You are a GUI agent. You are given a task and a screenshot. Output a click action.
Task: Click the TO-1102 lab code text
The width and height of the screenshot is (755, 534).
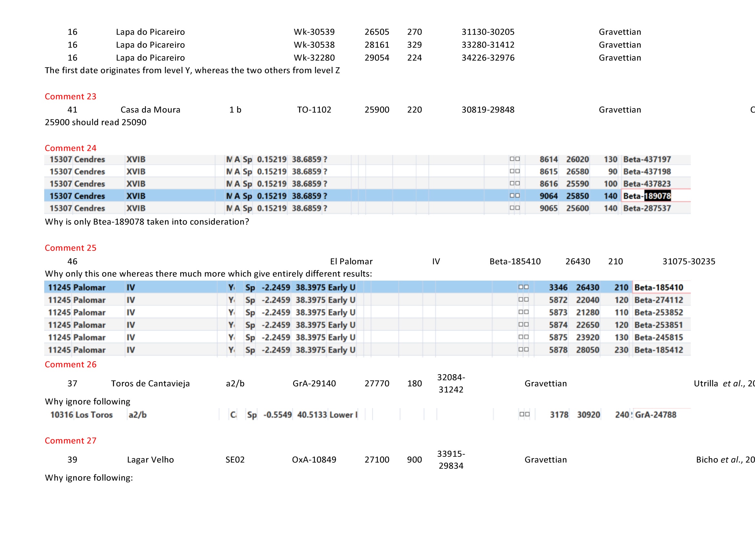pyautogui.click(x=314, y=109)
